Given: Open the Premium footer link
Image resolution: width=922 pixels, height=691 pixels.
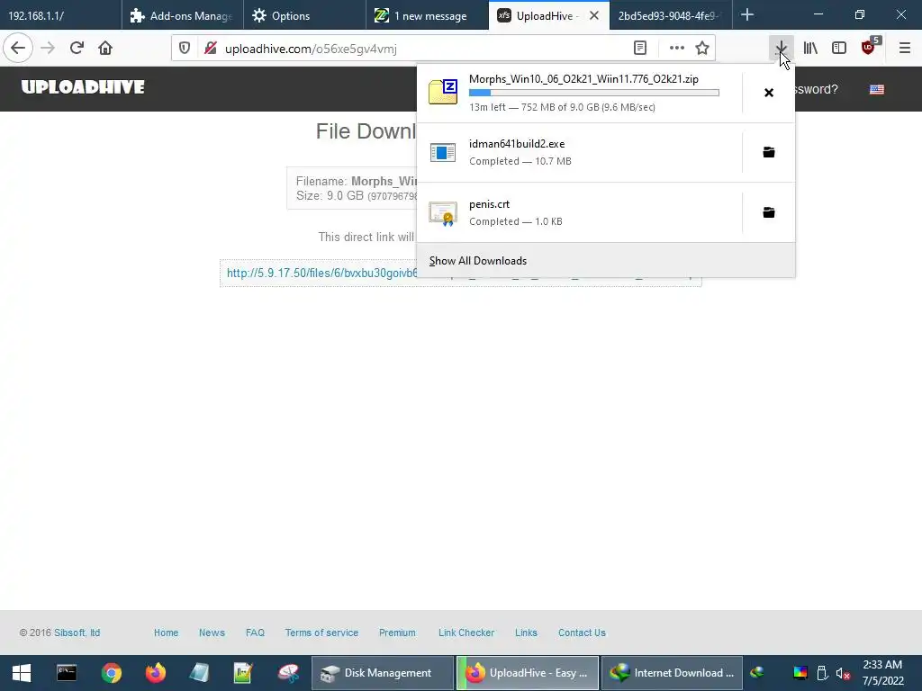Looking at the screenshot, I should coord(397,633).
